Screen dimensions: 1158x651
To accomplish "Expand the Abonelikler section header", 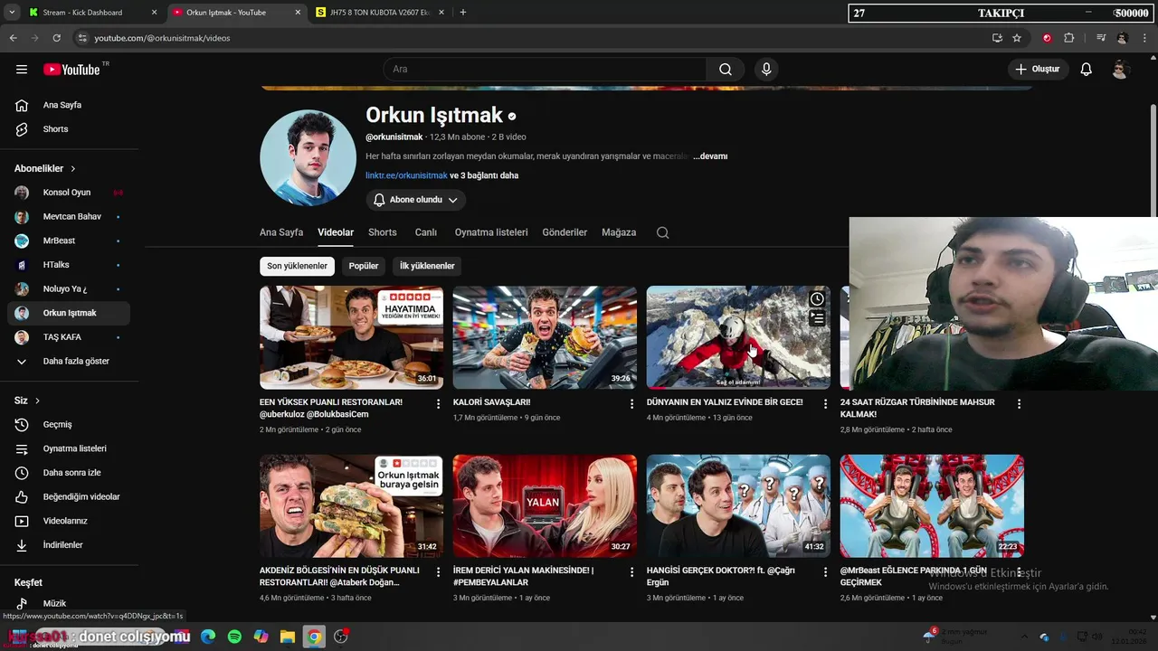I will (x=45, y=169).
